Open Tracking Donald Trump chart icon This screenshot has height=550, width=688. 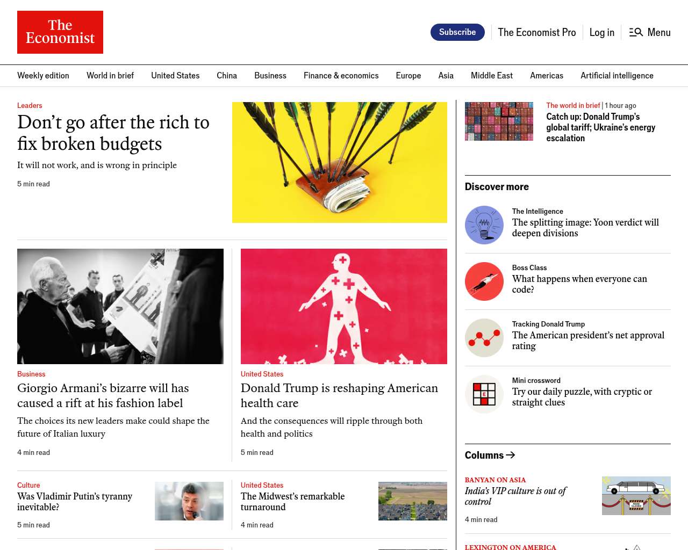coord(484,338)
